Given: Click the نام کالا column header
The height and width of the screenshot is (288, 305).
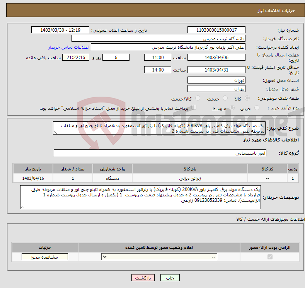Looking at the screenshot, I should pyautogui.click(x=190, y=169).
